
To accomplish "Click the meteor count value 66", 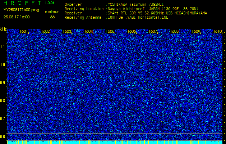I will [x=52, y=17].
